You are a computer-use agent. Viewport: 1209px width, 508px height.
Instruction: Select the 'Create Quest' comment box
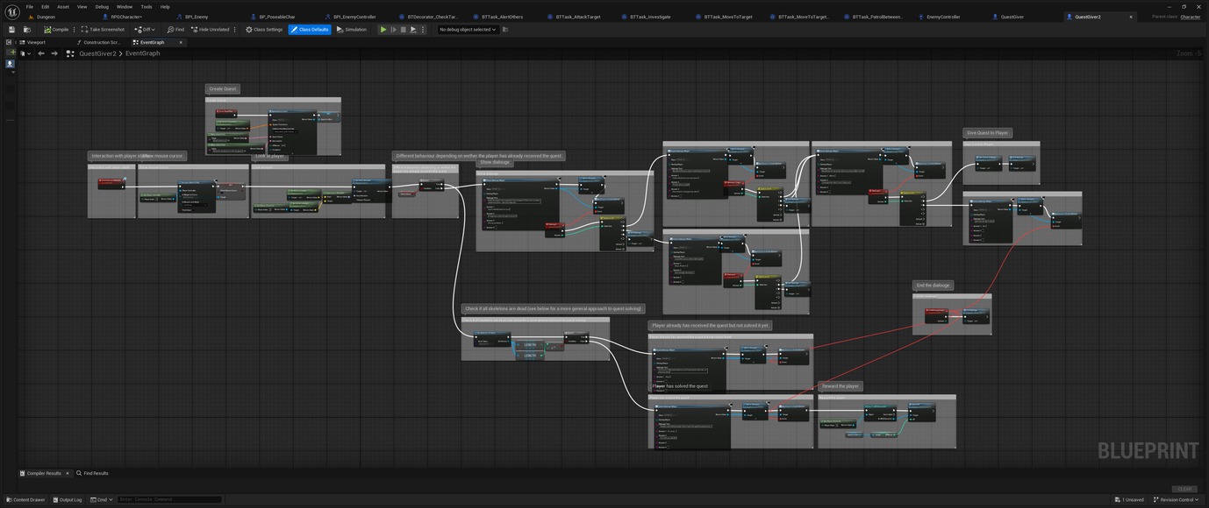(x=223, y=88)
